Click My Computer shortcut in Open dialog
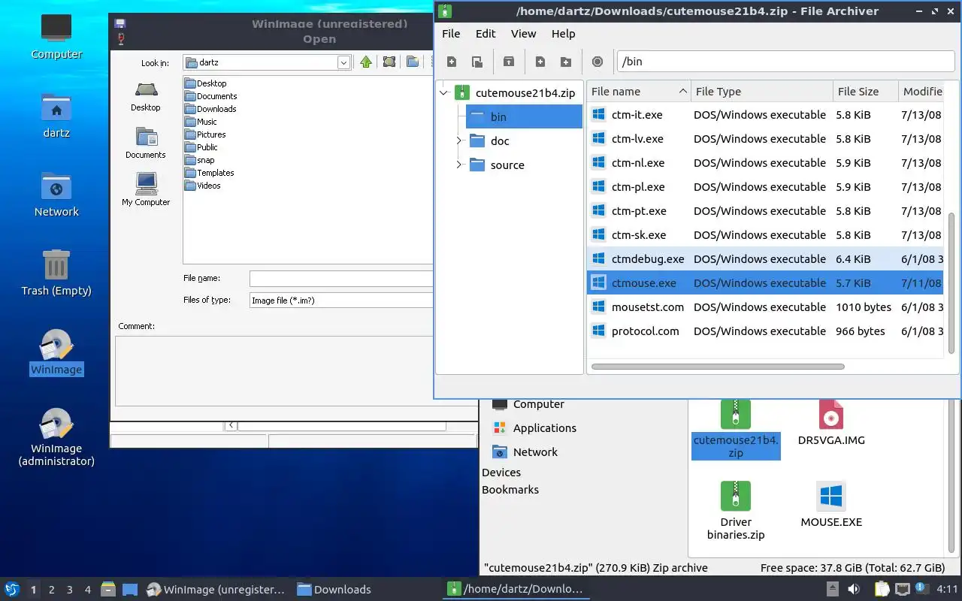 click(146, 189)
